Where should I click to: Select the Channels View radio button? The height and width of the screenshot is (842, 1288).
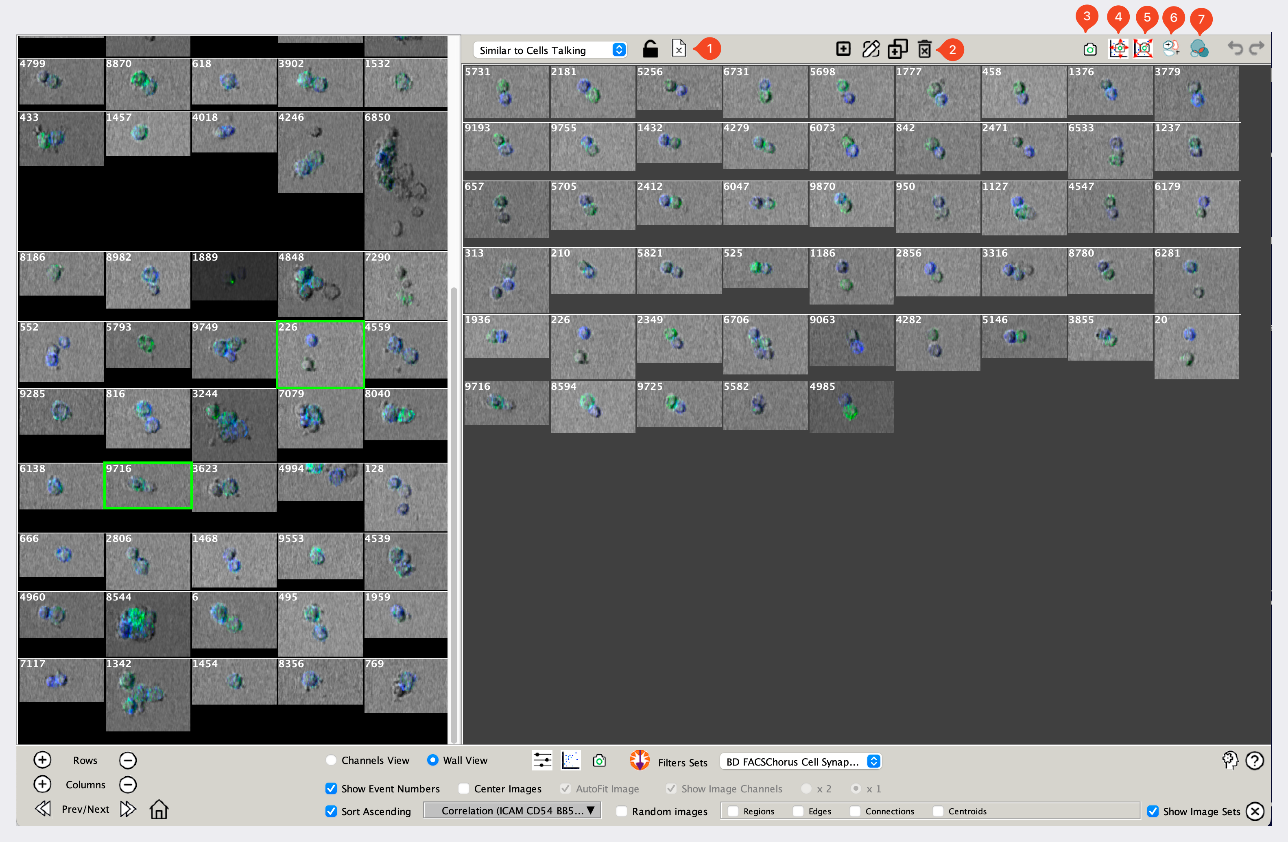[x=331, y=760]
